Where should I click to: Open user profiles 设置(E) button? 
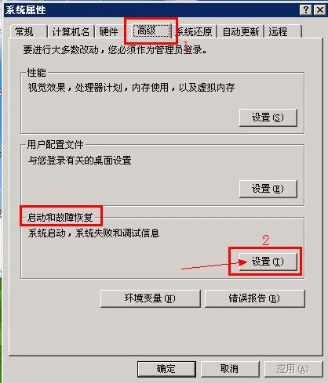[268, 189]
